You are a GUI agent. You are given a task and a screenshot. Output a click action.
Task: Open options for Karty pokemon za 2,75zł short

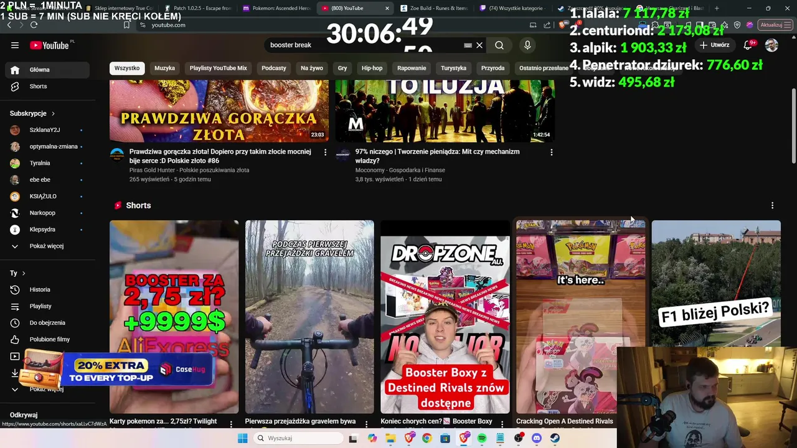231,424
